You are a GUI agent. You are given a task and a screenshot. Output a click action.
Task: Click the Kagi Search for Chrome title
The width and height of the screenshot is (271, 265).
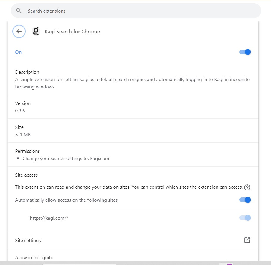tap(72, 32)
